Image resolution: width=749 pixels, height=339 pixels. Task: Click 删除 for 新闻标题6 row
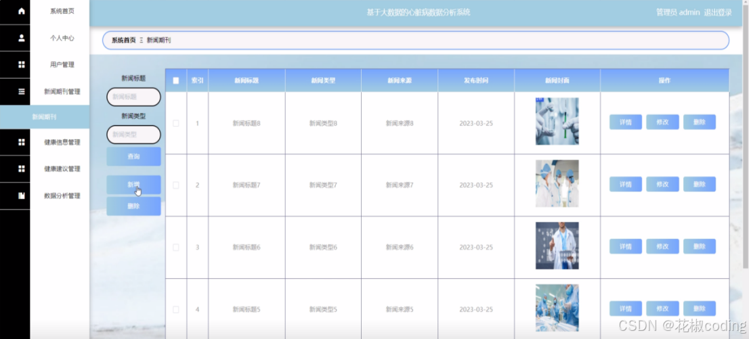point(700,246)
